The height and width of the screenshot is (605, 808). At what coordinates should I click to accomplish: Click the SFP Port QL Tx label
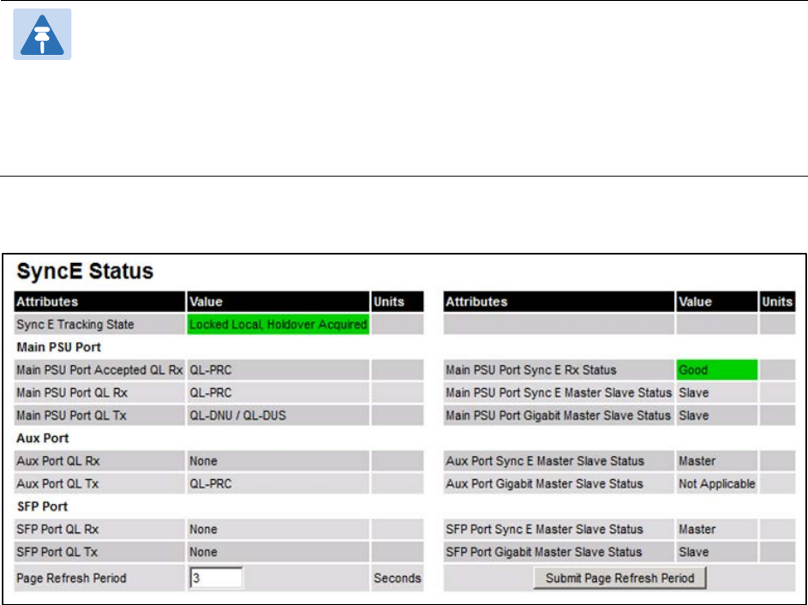pos(57,552)
